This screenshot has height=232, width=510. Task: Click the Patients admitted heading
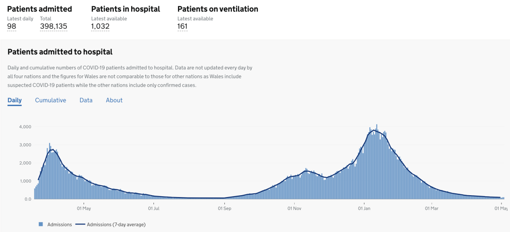(x=40, y=9)
